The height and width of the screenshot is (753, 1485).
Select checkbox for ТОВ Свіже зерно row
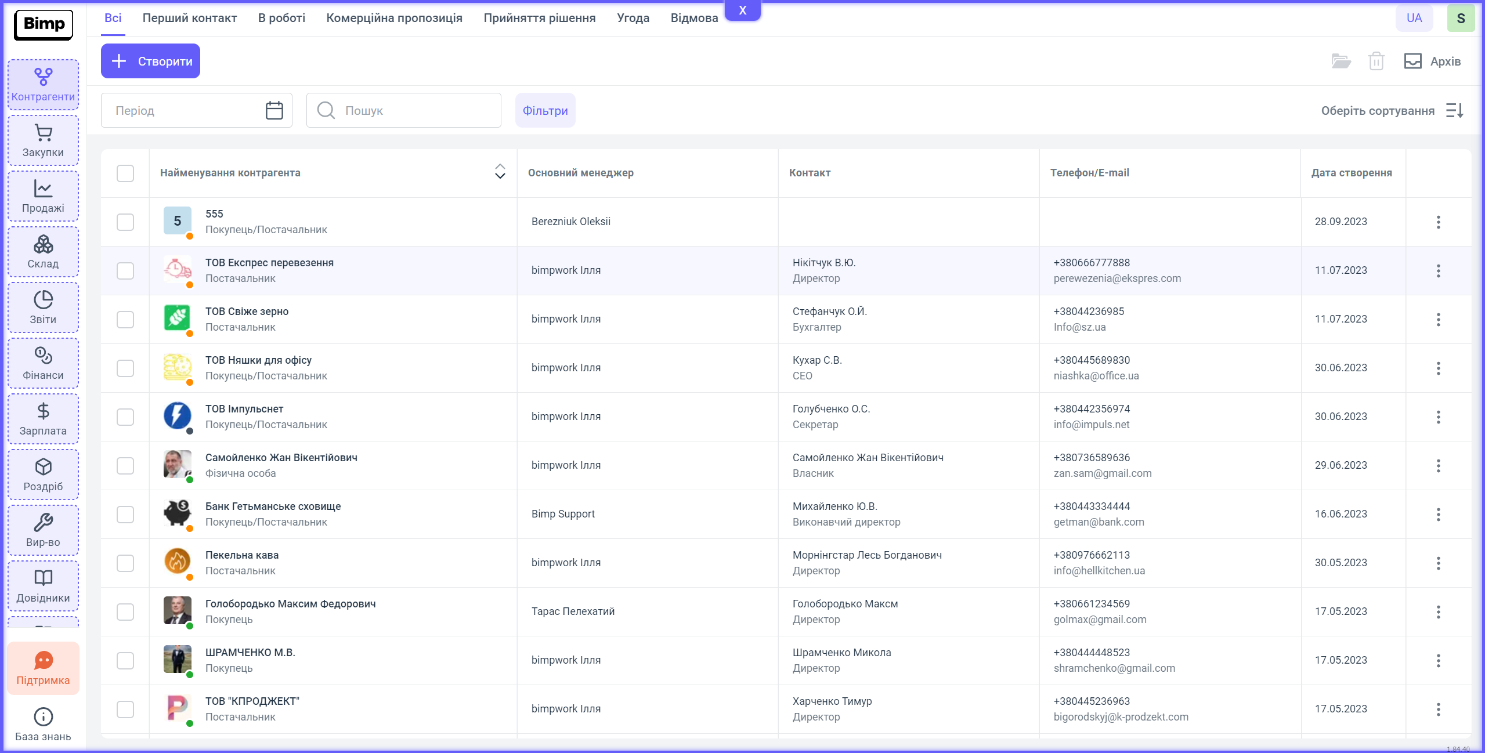(125, 319)
